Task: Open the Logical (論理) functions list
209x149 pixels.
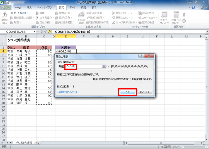Action: pos(41,13)
